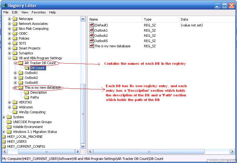237x163 pixels.
Task: Click the Outlook5 string value icon
Action: coord(92,41)
